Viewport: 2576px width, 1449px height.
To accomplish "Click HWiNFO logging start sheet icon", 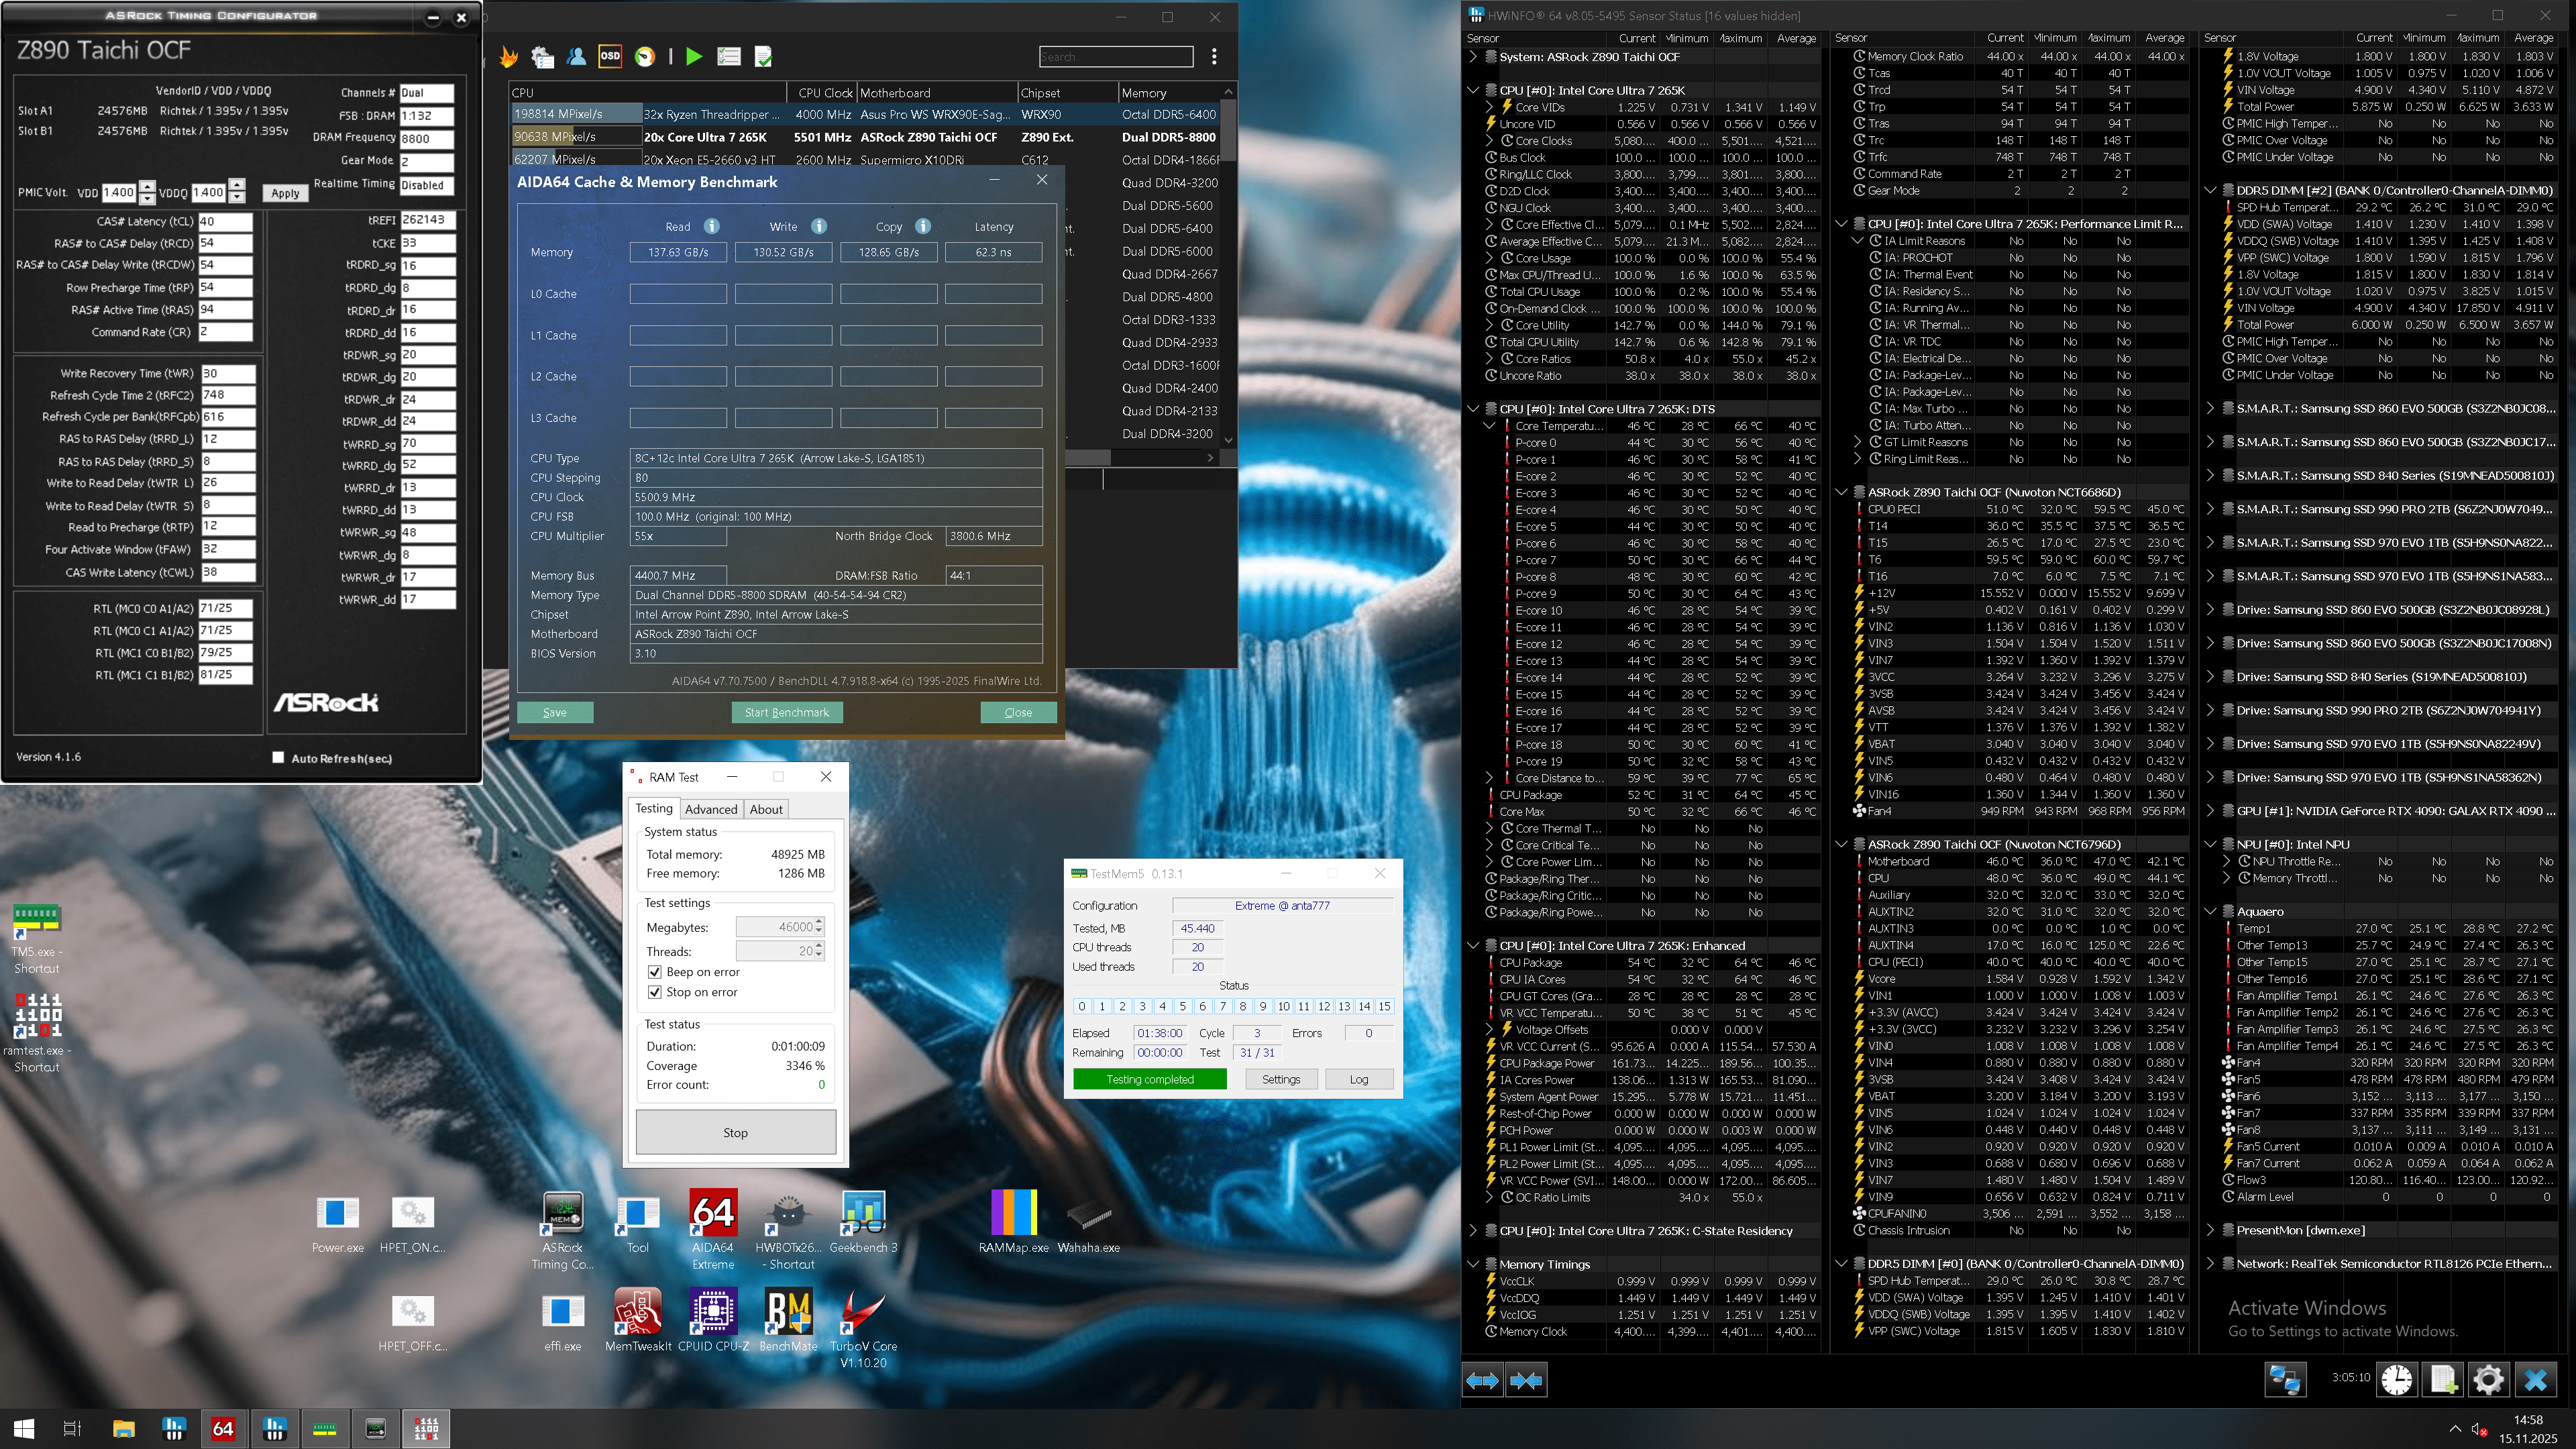I will pos(2442,1380).
